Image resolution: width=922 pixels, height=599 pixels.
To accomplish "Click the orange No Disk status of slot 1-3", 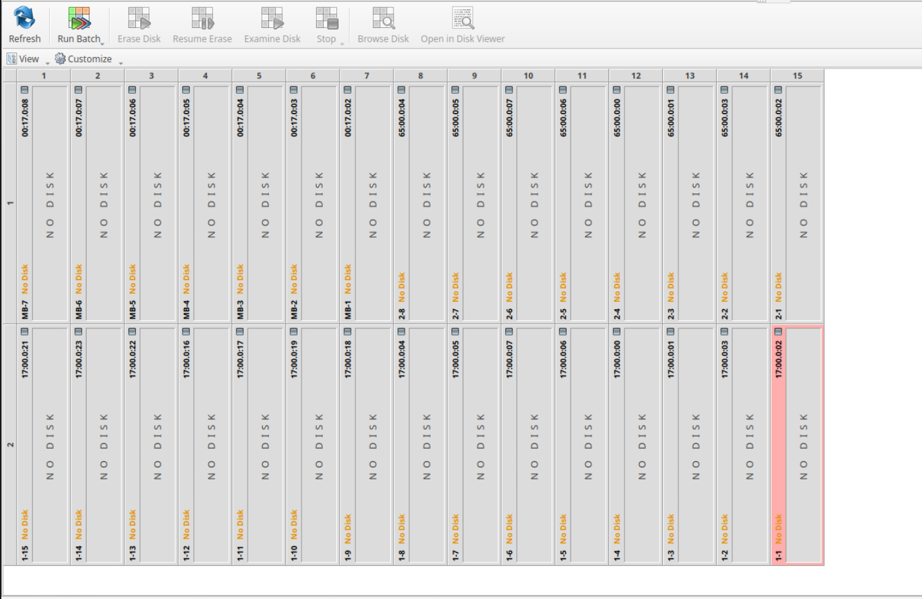I will tap(671, 529).
